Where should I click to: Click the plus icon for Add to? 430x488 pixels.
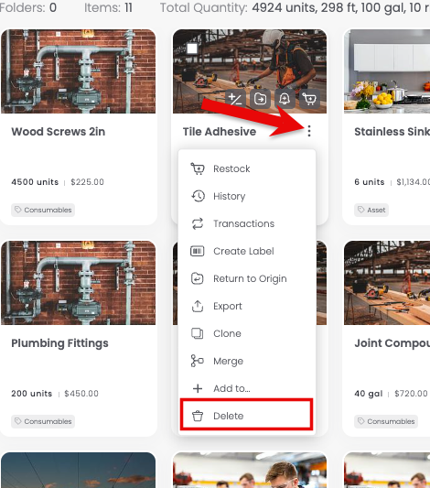pos(198,388)
